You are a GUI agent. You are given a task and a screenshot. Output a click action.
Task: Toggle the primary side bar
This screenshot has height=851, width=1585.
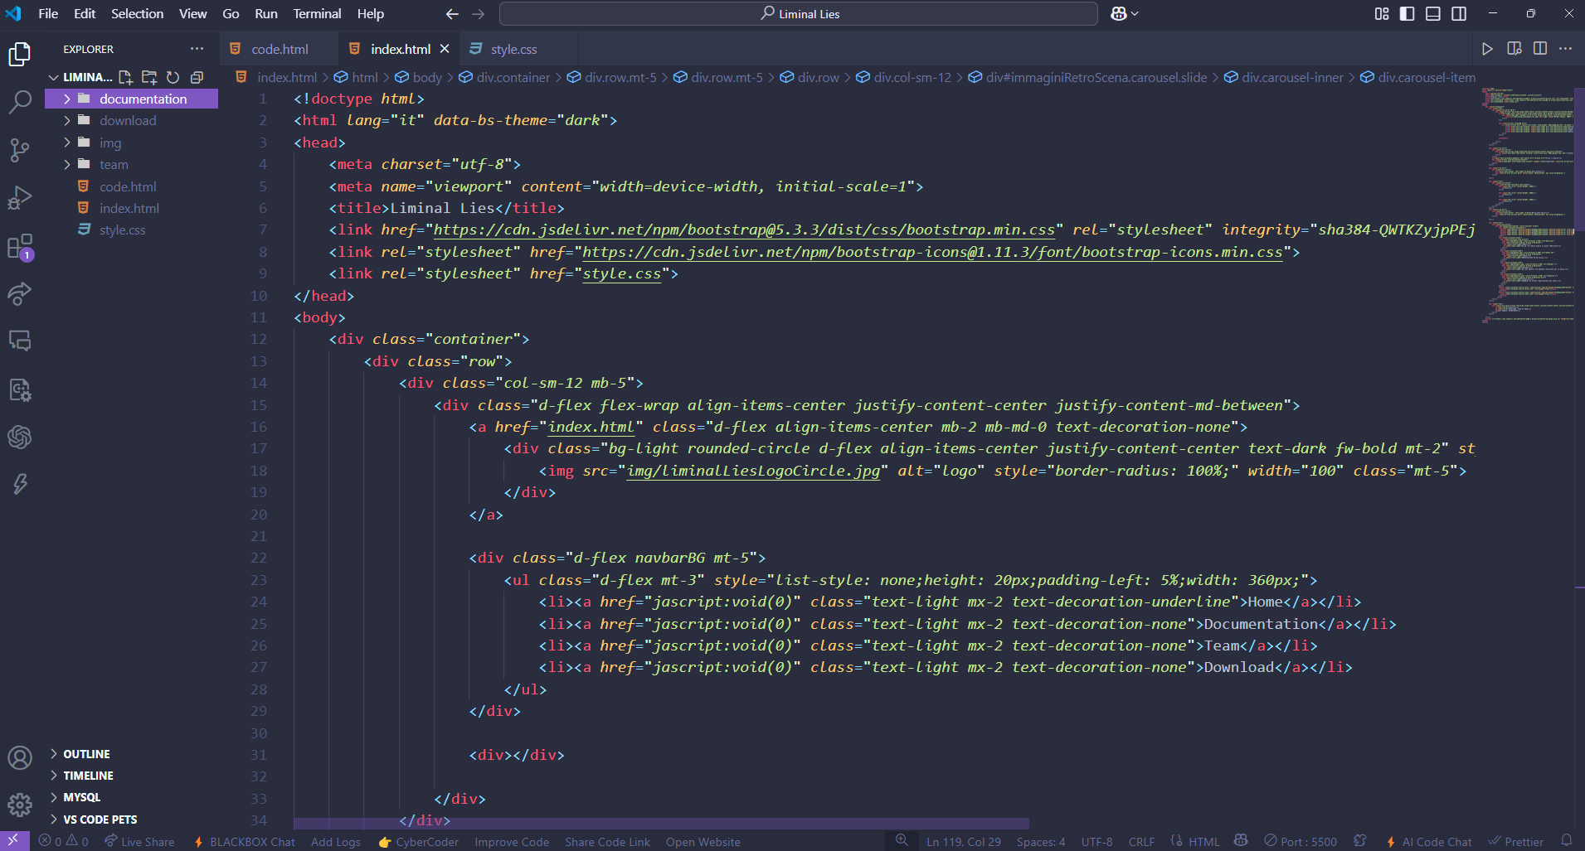1407,13
